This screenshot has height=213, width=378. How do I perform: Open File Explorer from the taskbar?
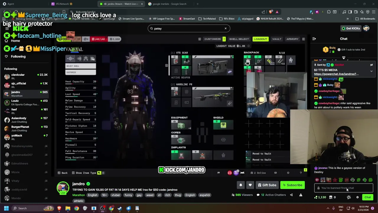68,208
